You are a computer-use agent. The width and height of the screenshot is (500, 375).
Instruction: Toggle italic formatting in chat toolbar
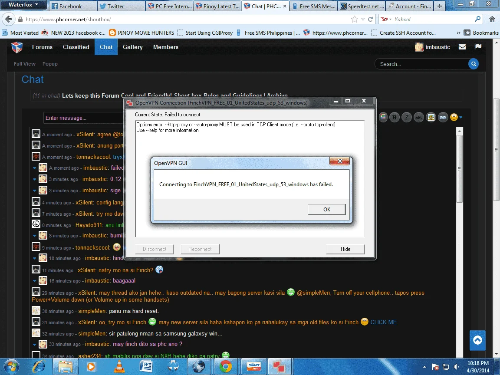tap(407, 117)
